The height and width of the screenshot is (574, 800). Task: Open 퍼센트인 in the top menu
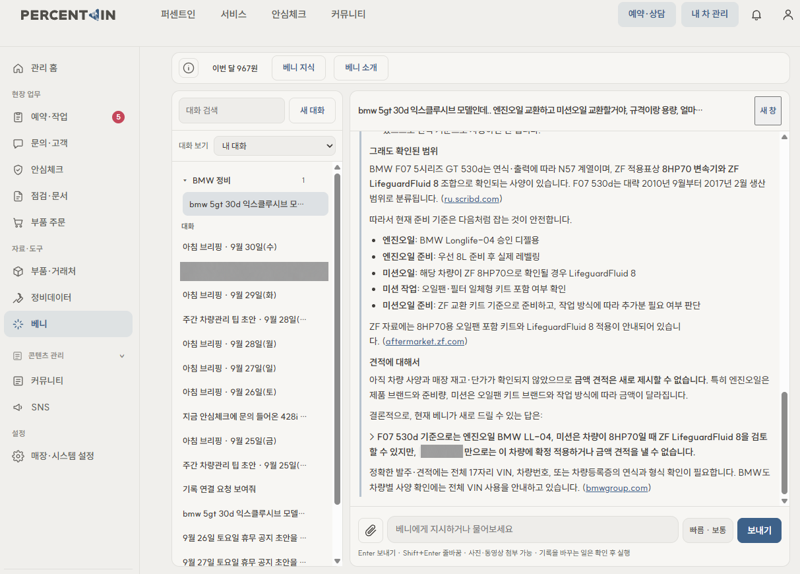(178, 14)
